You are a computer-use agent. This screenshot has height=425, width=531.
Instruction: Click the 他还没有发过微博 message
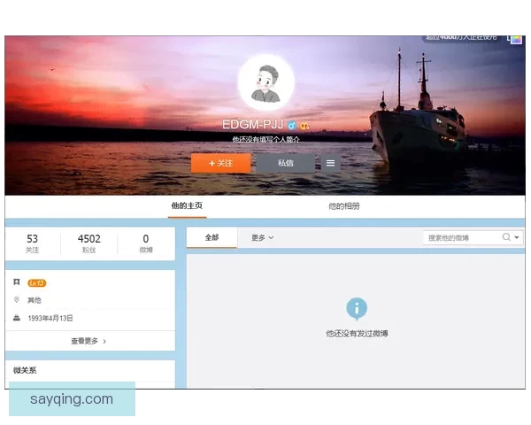pos(357,334)
